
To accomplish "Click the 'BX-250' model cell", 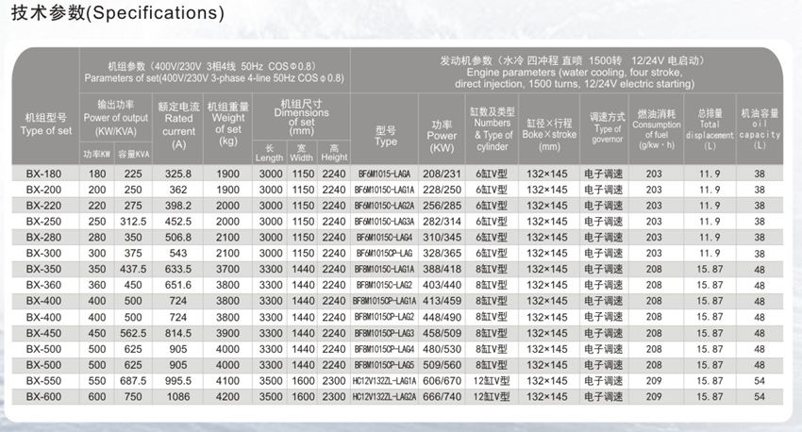I will [43, 222].
